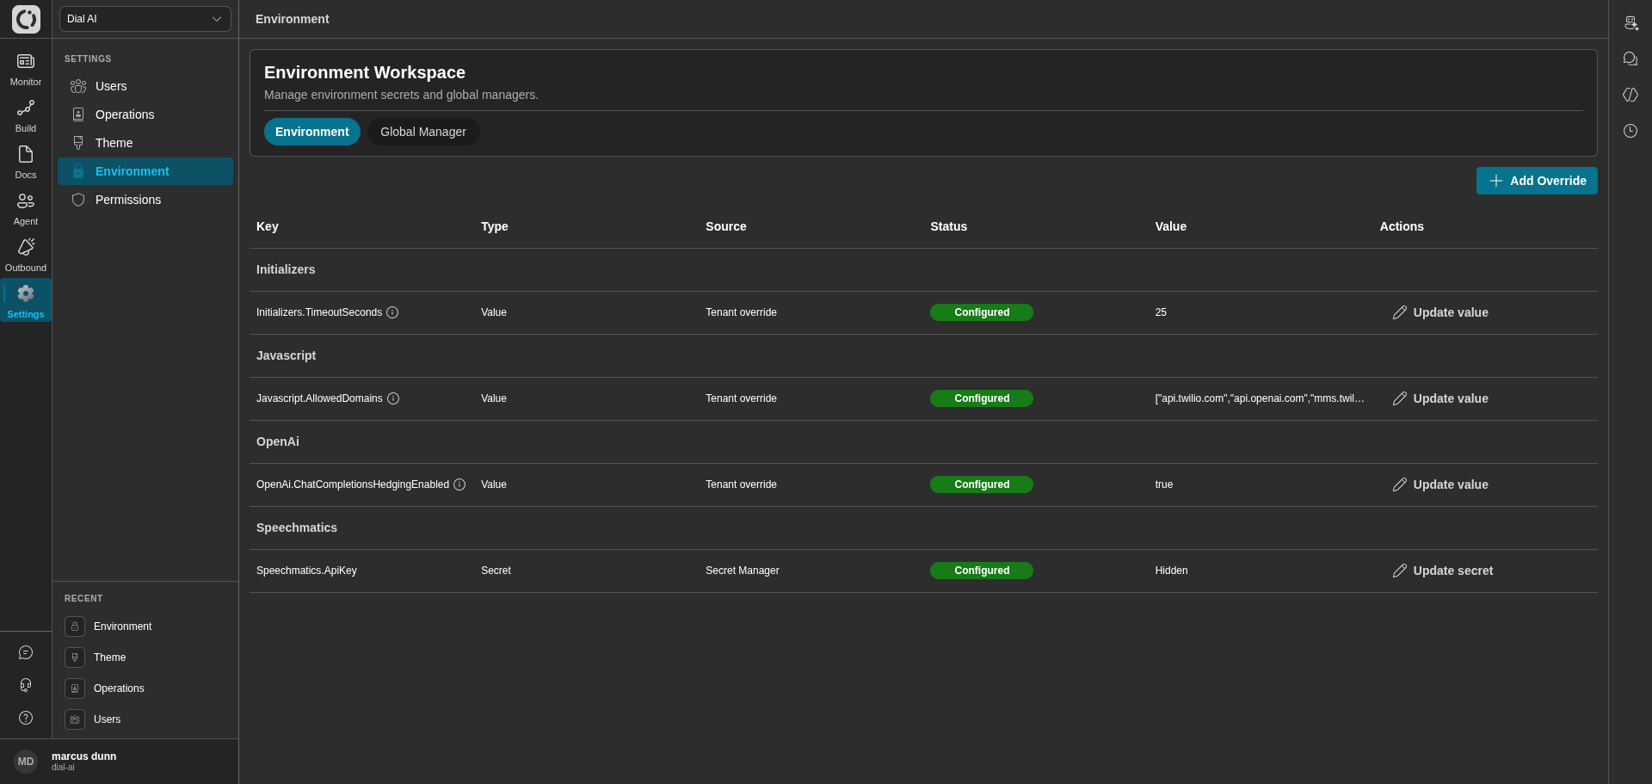Click the Secret Manager source cell
The image size is (1652, 784).
[743, 571]
